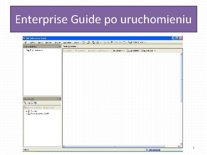Click Zatrzymaj in the process flow toolbar
This screenshot has width=207, height=155.
point(80,51)
